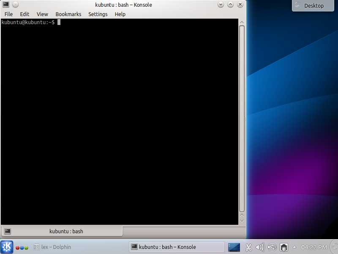Screen dimensions: 338x254
Task: Open Klipper clipboard tool via scissors tray icon
Action: tap(248, 247)
